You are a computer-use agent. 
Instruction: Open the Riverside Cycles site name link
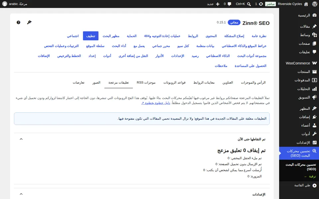290,4
